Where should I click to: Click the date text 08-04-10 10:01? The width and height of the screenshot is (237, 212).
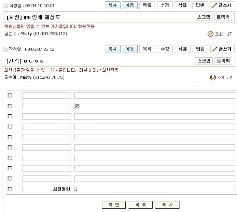point(40,6)
